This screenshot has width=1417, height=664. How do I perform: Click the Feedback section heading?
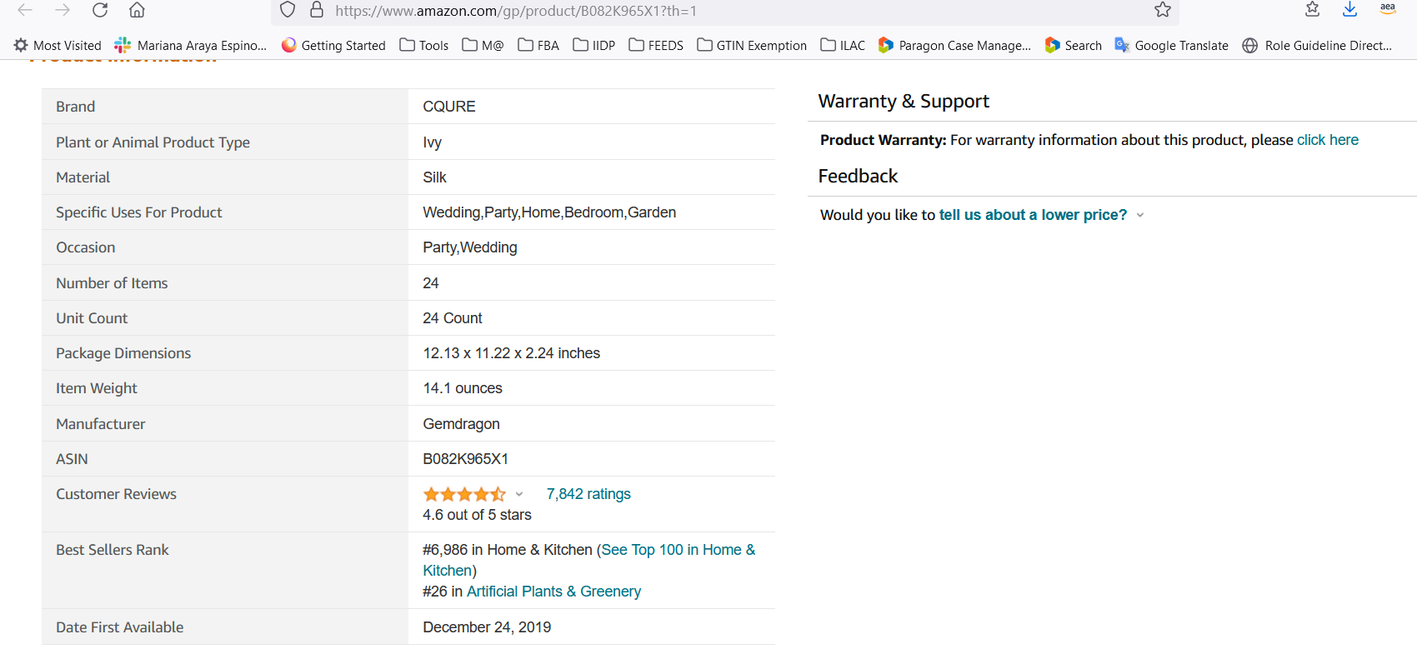tap(858, 176)
